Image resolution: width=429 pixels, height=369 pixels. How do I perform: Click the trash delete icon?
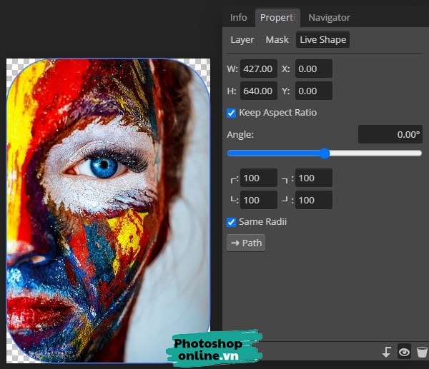pos(422,352)
